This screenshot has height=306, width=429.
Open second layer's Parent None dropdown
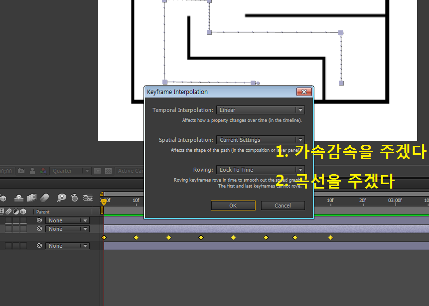point(68,229)
